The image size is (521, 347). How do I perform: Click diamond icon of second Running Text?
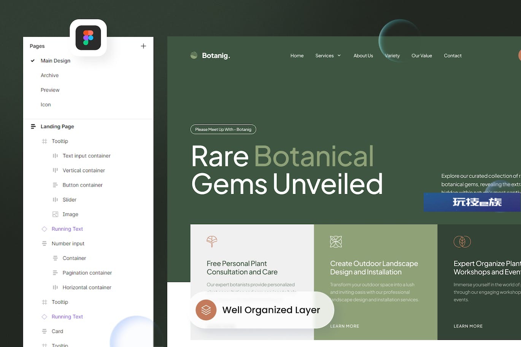pos(44,317)
